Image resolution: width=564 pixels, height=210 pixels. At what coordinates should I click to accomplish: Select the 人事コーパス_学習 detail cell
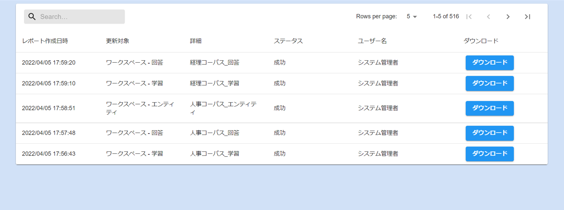tap(214, 154)
